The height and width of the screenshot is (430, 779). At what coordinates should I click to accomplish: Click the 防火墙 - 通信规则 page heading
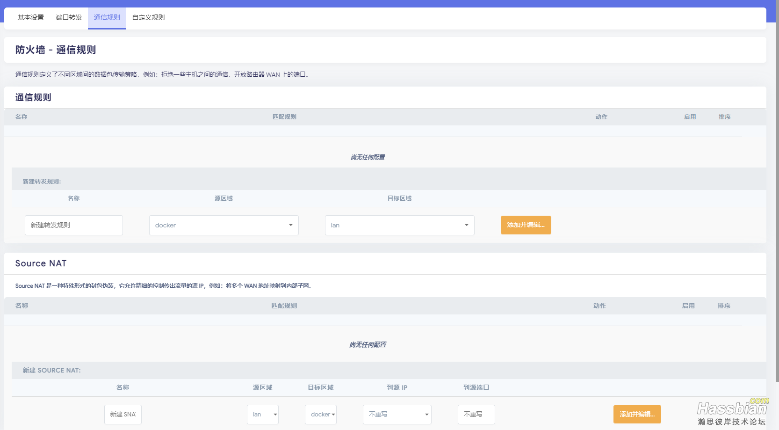point(56,50)
